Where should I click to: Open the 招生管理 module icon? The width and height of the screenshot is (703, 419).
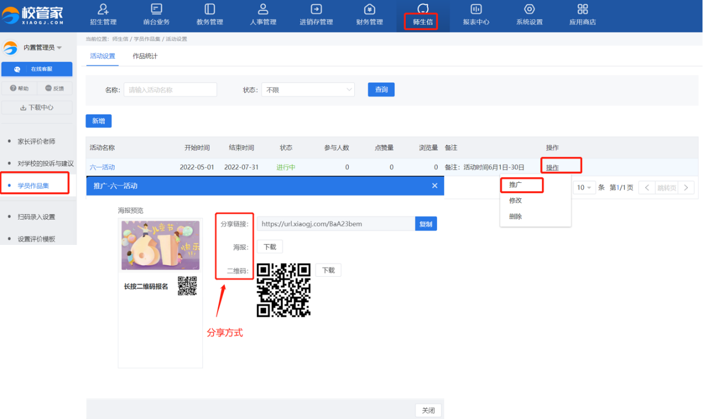tap(103, 9)
